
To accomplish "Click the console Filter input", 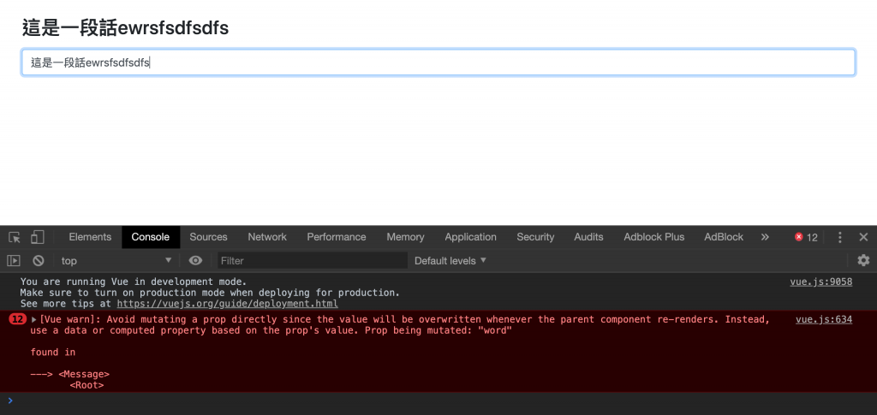I will click(x=313, y=261).
